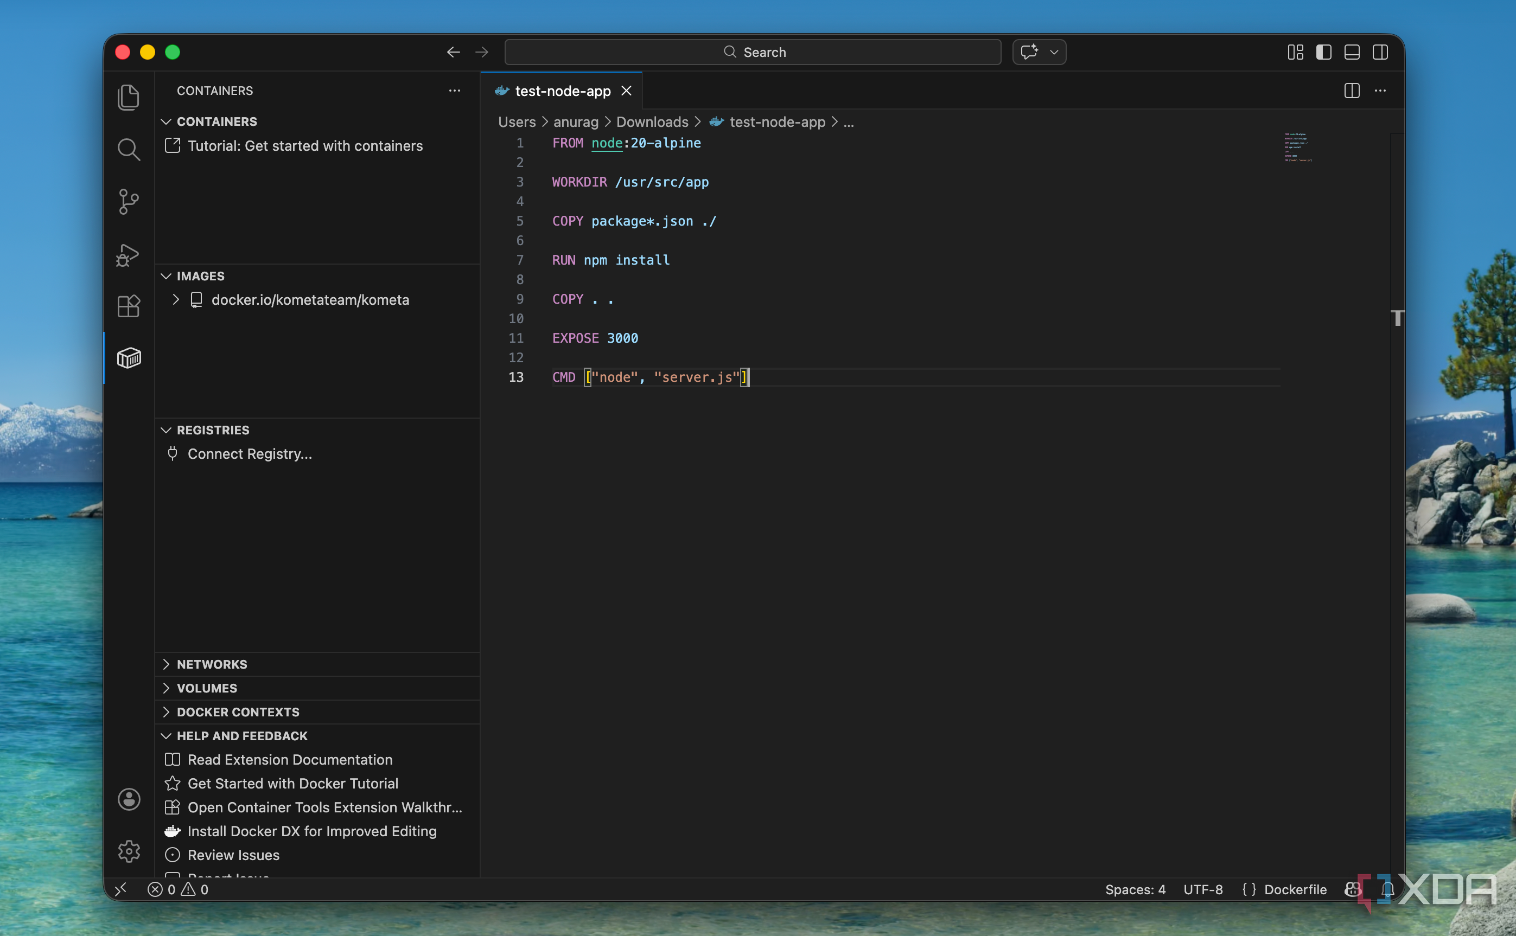Click Customize Layout icon
This screenshot has width=1516, height=936.
(1295, 52)
